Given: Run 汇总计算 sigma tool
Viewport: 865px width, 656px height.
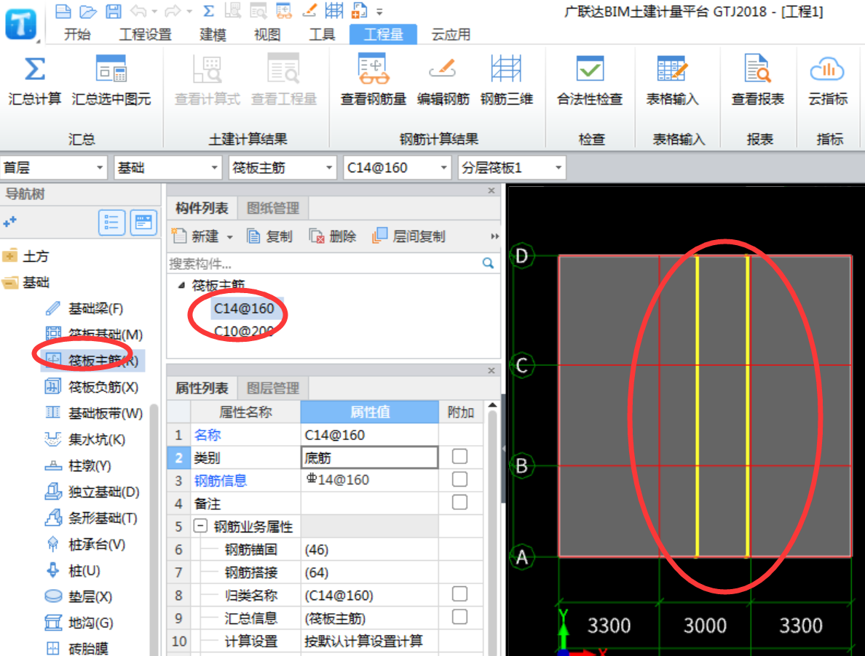Looking at the screenshot, I should click(34, 81).
